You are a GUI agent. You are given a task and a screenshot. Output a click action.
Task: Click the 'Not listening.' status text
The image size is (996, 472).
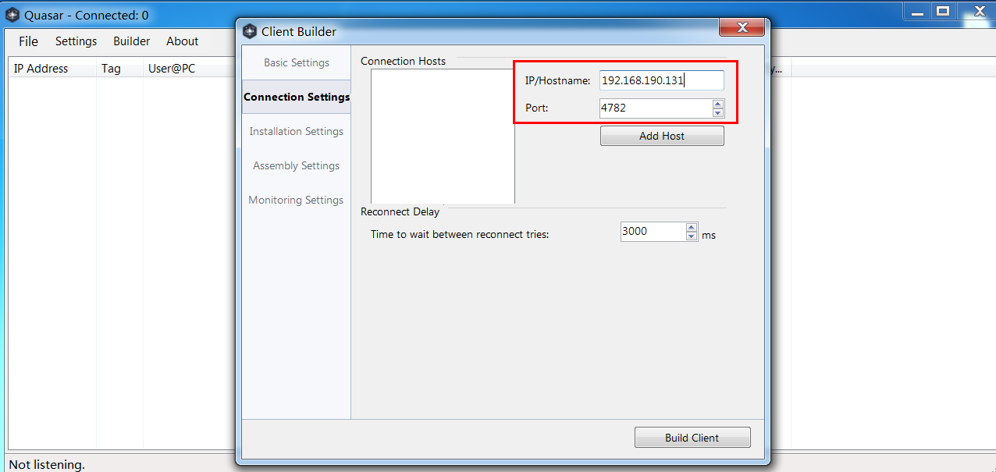point(47,464)
